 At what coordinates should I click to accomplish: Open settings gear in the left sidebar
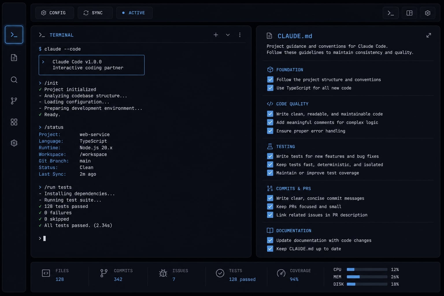click(x=14, y=143)
